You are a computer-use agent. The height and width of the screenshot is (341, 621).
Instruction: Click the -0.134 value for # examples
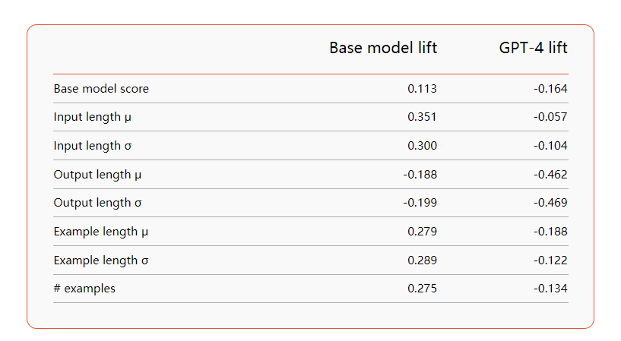tap(550, 289)
